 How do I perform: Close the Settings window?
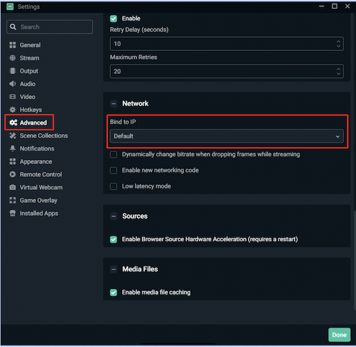click(x=347, y=6)
